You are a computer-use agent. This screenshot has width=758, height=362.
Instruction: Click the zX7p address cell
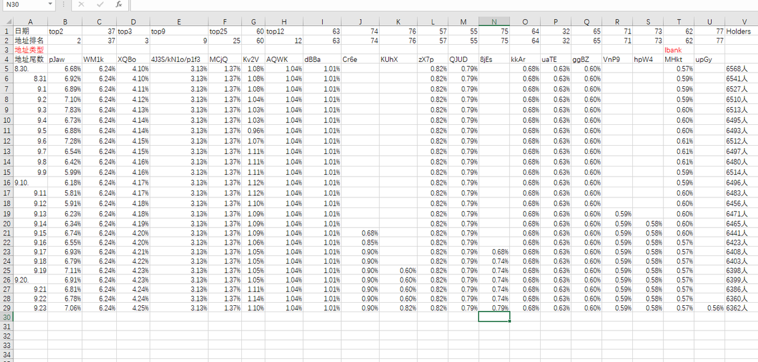point(433,59)
